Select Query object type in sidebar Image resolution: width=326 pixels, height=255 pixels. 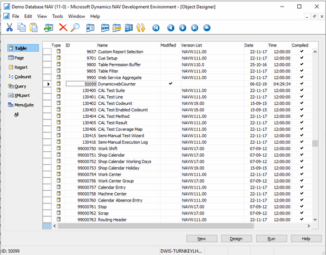pyautogui.click(x=20, y=86)
